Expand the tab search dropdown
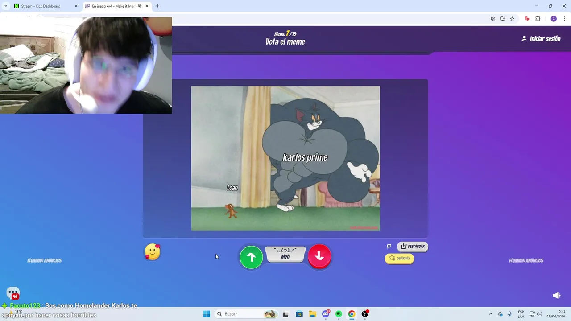Viewport: 571px width, 321px height. point(6,6)
